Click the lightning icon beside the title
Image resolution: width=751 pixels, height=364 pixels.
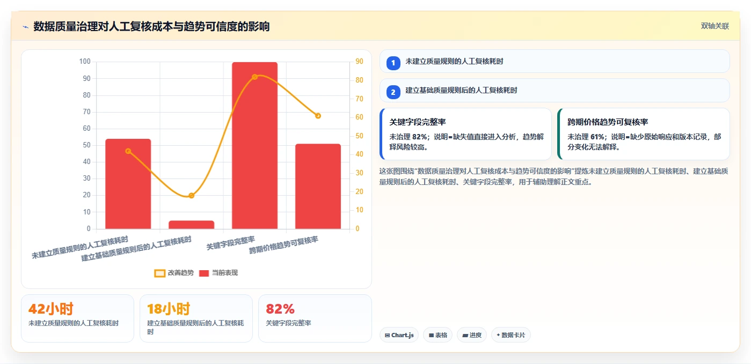point(25,26)
